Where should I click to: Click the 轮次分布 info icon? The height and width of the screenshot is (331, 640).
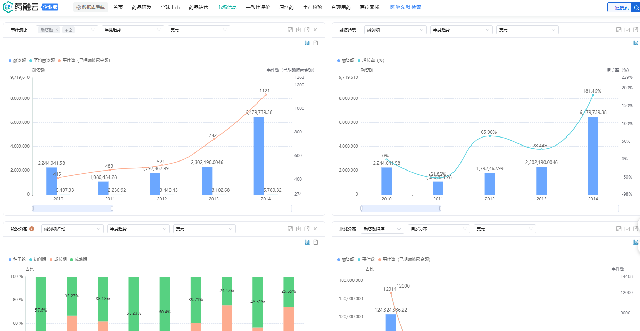(x=32, y=229)
